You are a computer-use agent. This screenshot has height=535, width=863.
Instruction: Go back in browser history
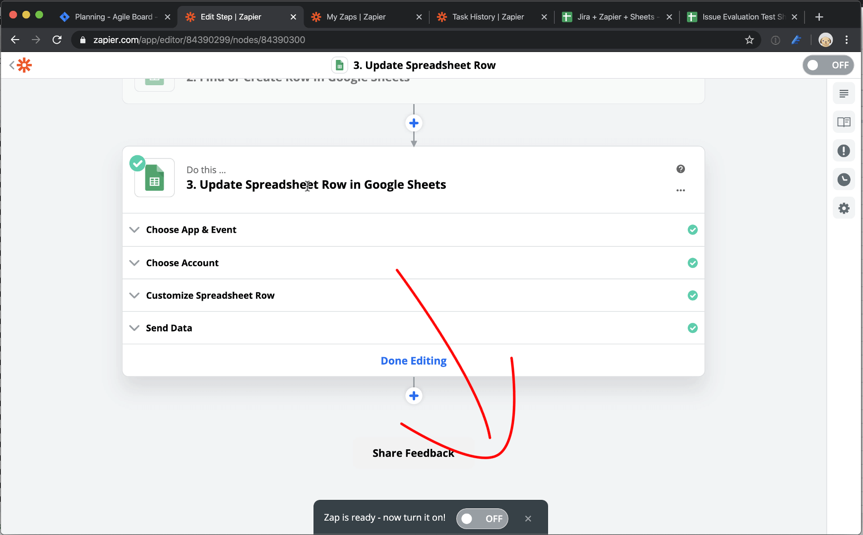click(x=15, y=40)
